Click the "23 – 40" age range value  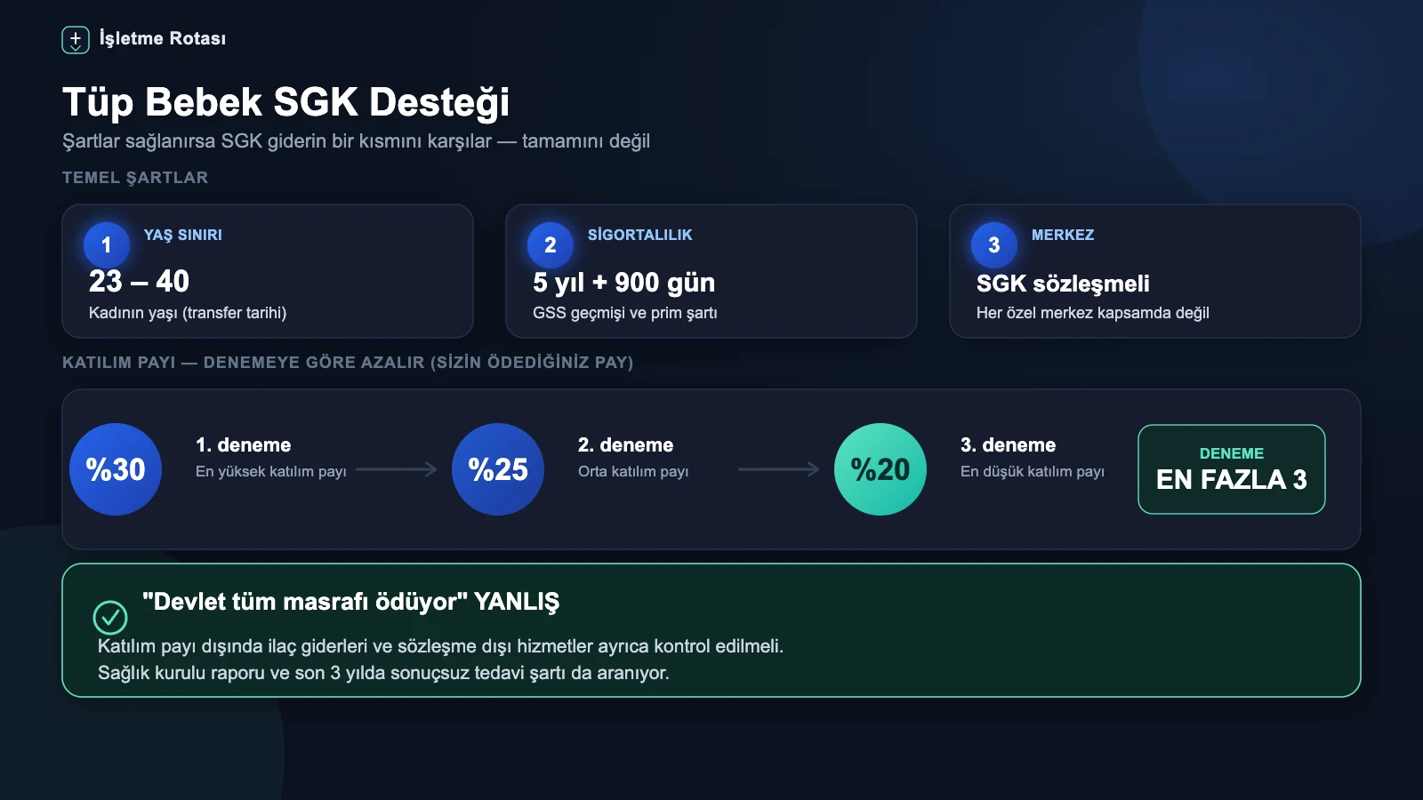click(139, 281)
